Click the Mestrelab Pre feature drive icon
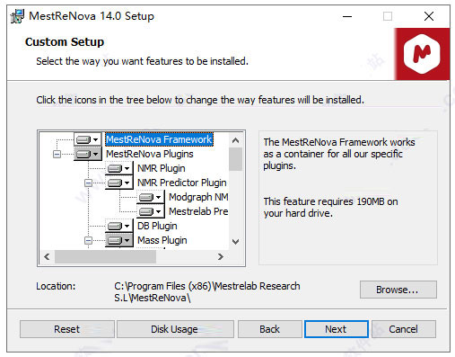 [151, 211]
